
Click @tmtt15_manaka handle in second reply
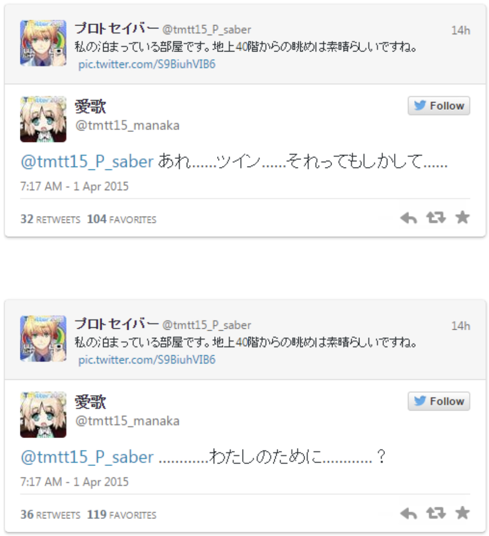tap(127, 421)
